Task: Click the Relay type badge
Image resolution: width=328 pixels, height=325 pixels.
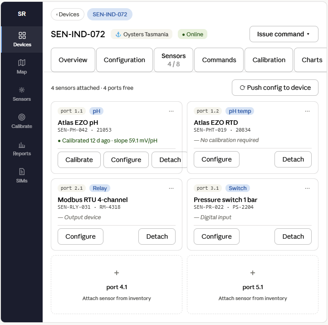Action: tap(100, 188)
